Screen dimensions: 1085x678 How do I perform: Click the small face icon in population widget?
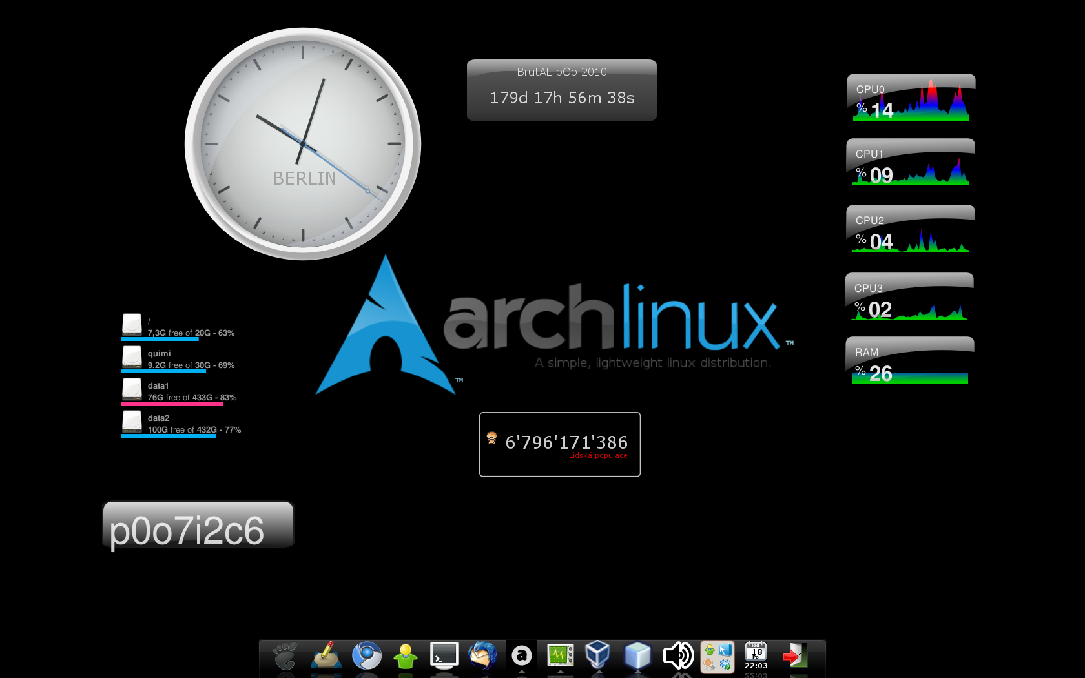point(491,438)
